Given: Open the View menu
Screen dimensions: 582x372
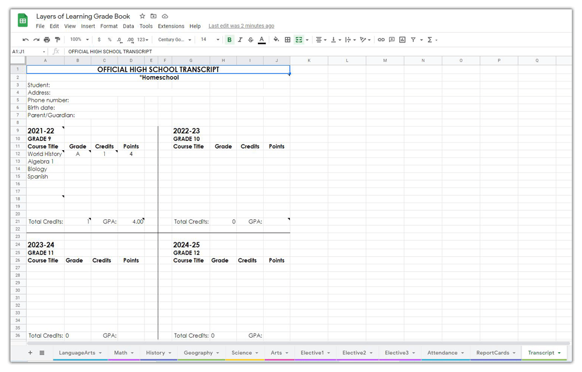Looking at the screenshot, I should tap(70, 26).
